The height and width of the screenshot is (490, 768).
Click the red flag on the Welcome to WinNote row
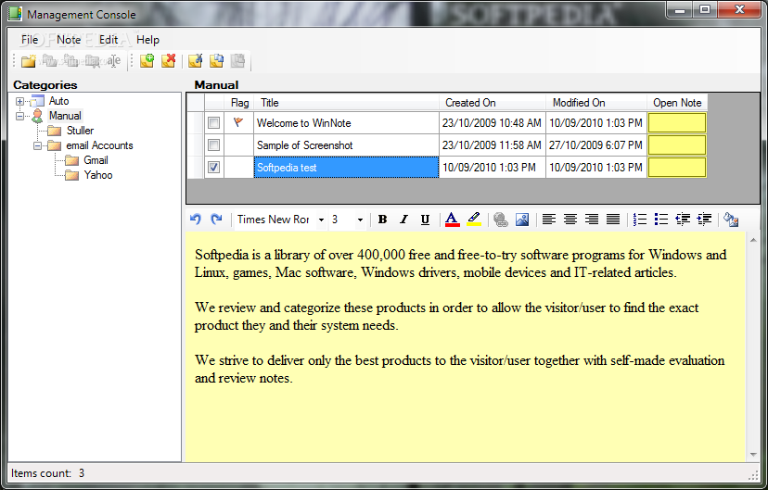238,122
